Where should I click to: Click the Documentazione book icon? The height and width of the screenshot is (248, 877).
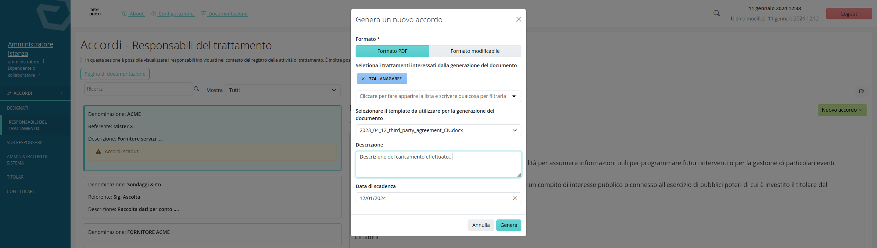204,13
